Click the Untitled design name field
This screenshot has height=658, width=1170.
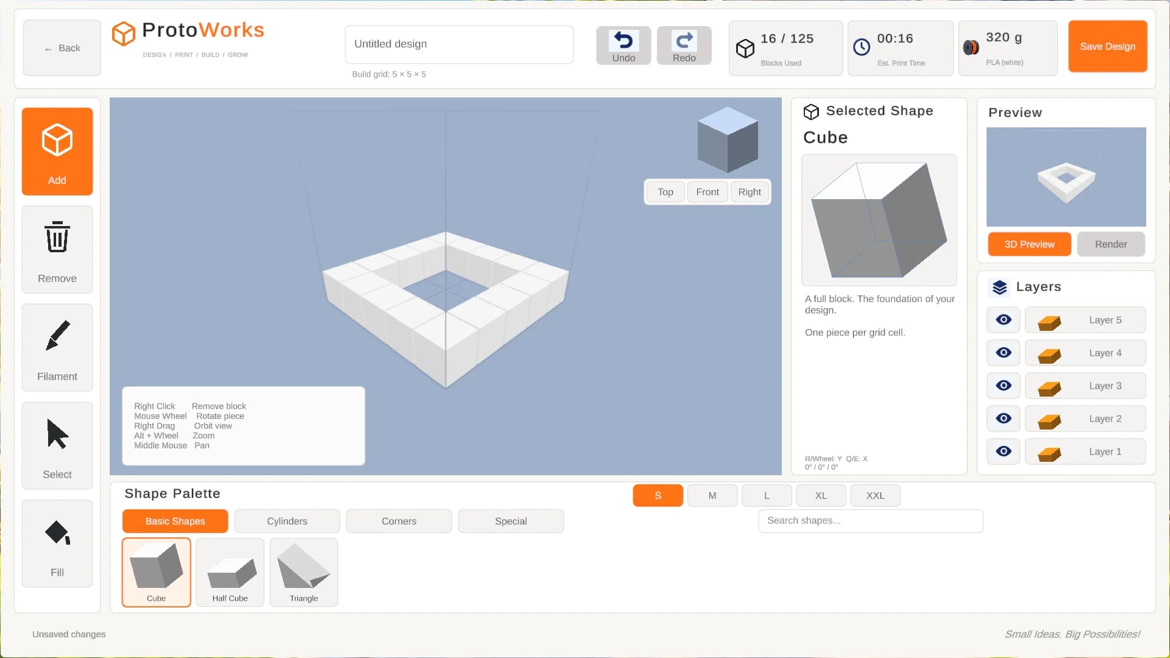(x=459, y=44)
